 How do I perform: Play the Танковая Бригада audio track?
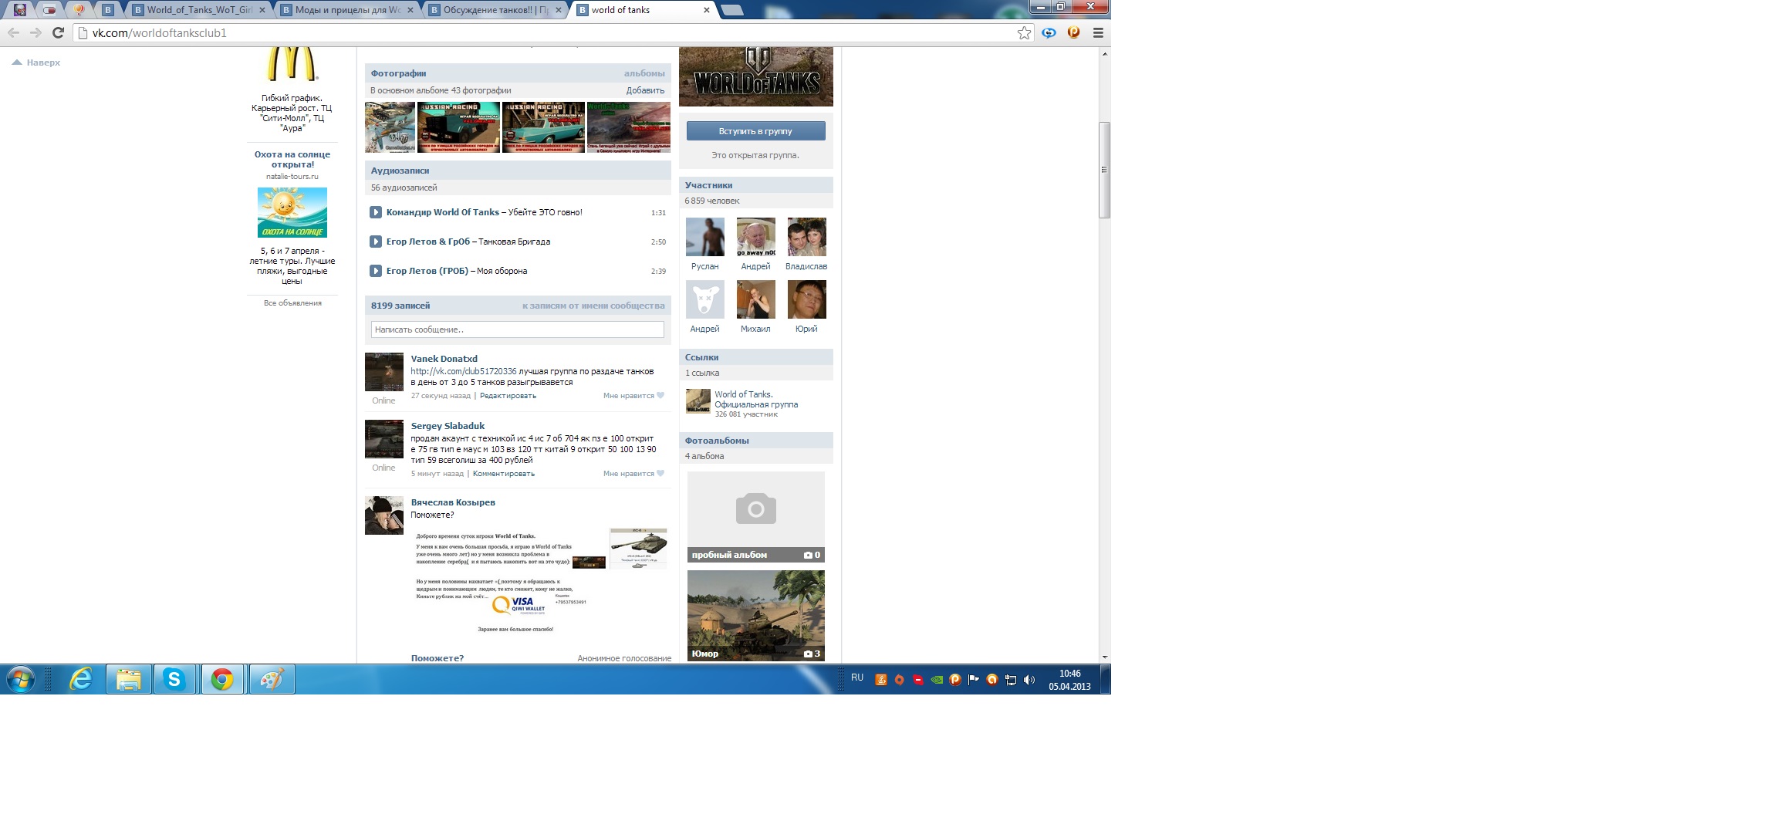pos(376,242)
